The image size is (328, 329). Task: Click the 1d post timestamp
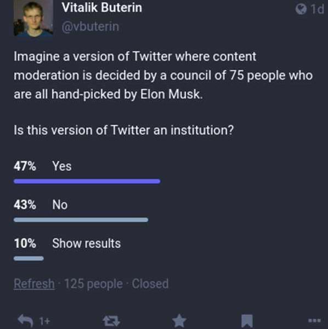click(x=318, y=9)
